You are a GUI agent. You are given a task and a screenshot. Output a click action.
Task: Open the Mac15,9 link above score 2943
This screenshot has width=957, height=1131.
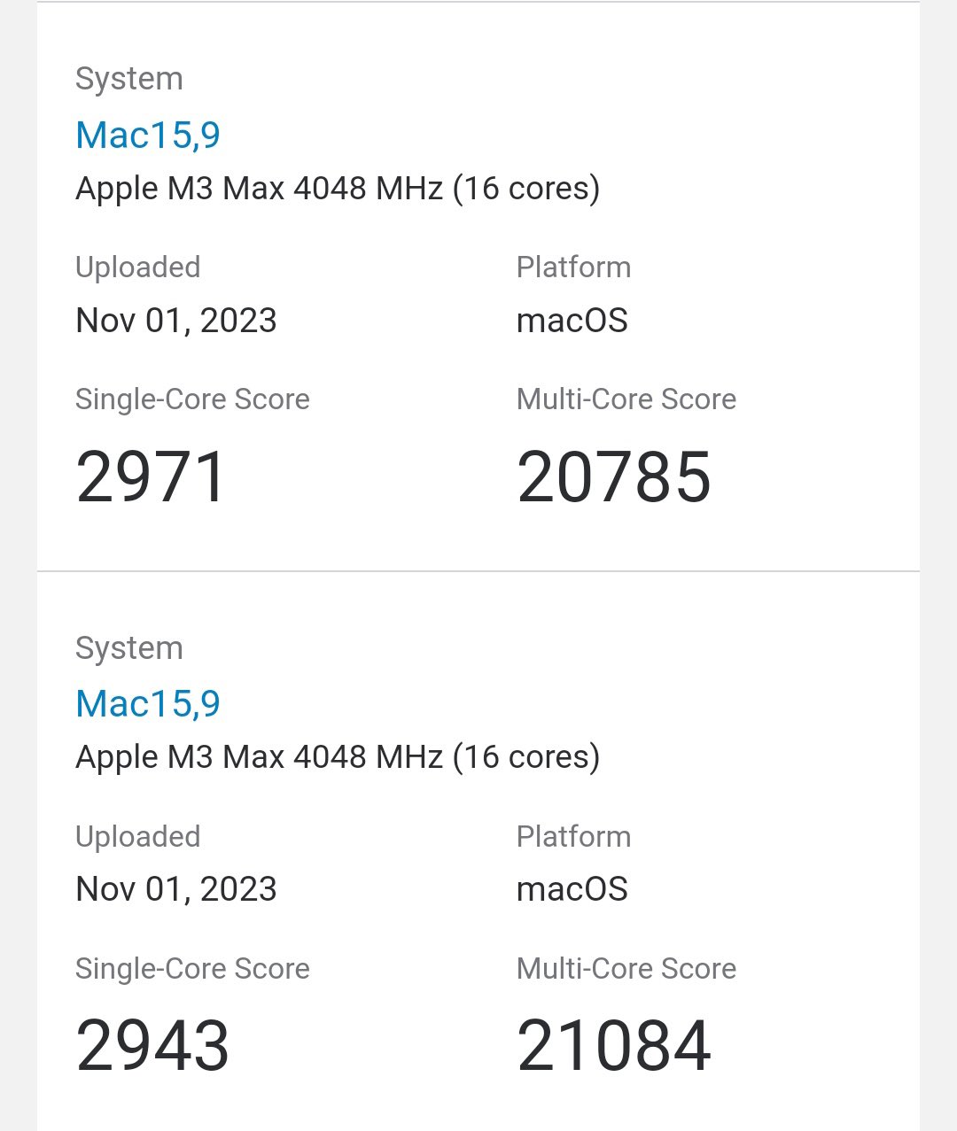[x=148, y=703]
